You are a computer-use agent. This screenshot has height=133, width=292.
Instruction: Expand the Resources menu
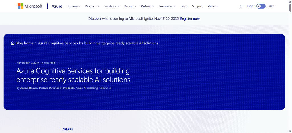(x=167, y=6)
